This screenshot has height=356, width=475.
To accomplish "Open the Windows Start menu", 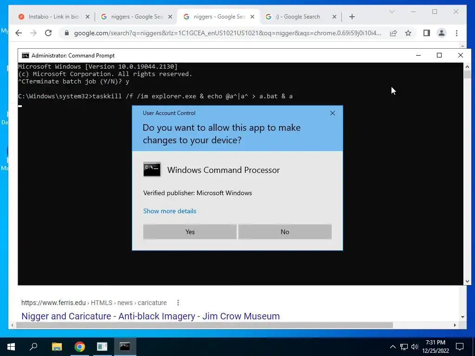I will 11,347.
